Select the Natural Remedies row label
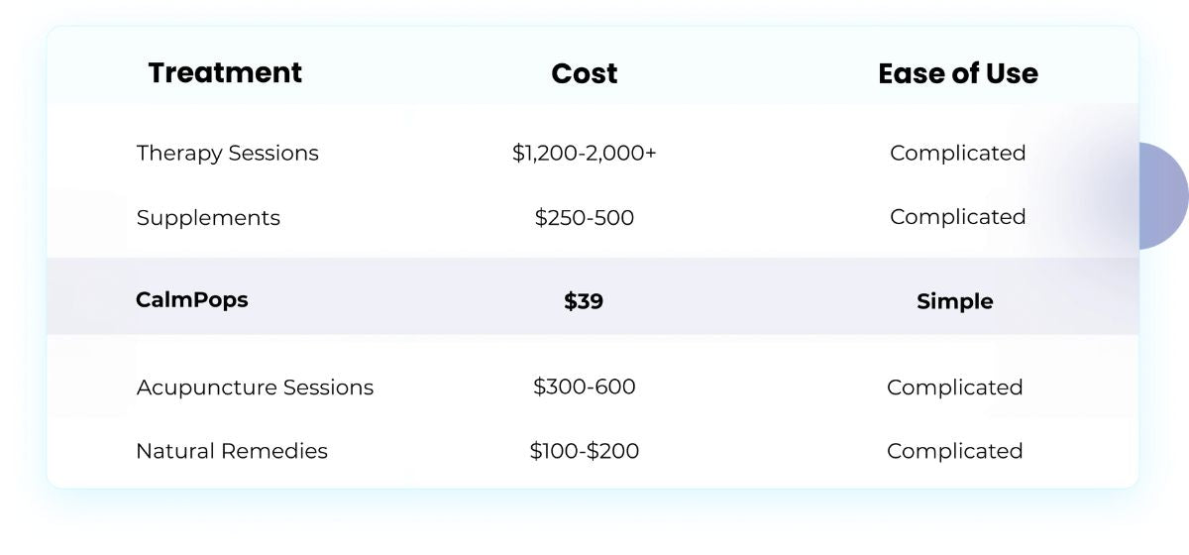This screenshot has height=555, width=1189. click(232, 451)
